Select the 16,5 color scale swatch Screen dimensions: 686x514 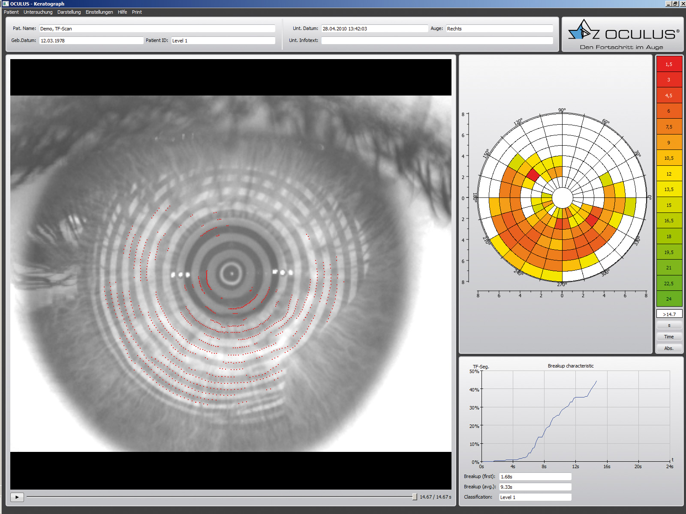(x=669, y=221)
